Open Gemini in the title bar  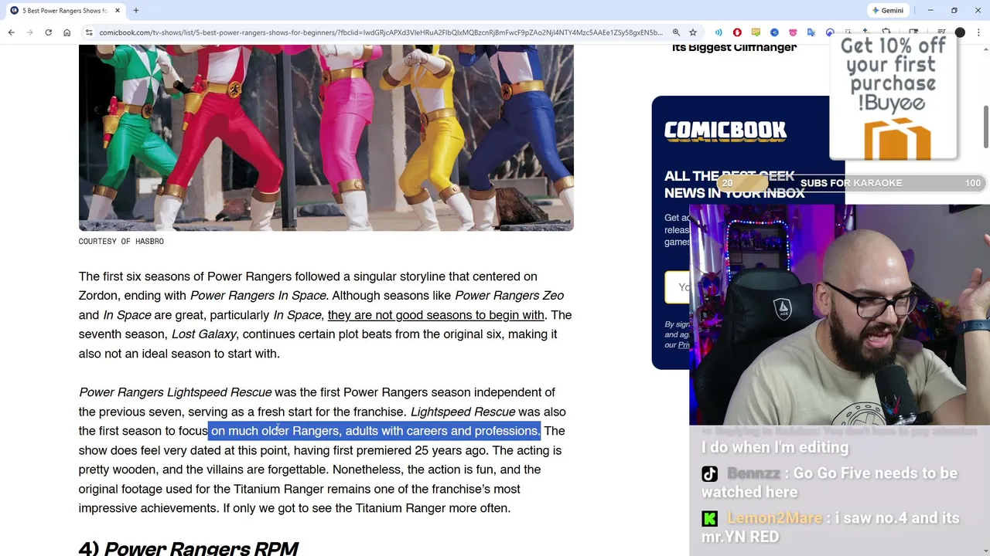point(887,10)
